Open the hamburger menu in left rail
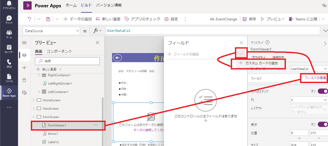328x146 pixels. tap(24, 43)
